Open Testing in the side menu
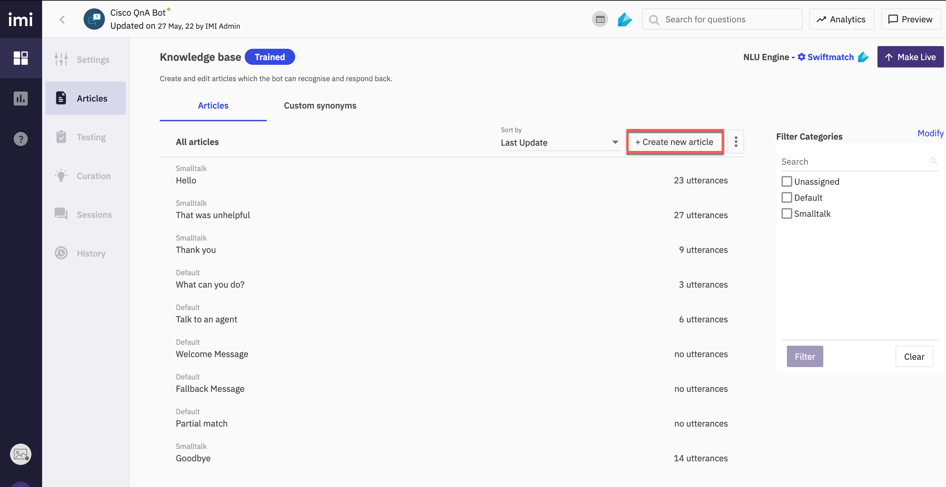Screen dimensions: 946x487 pyautogui.click(x=86, y=137)
